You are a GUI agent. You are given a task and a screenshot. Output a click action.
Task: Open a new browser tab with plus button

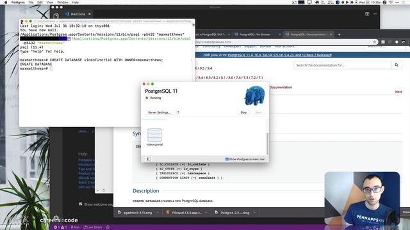coord(339,34)
